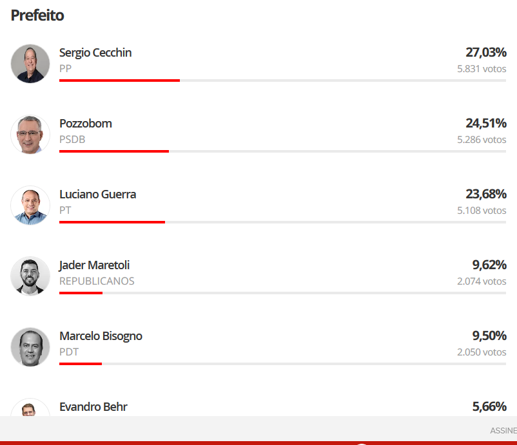The height and width of the screenshot is (445, 517).
Task: Open the Pozzobom candidate name
Action: [85, 124]
